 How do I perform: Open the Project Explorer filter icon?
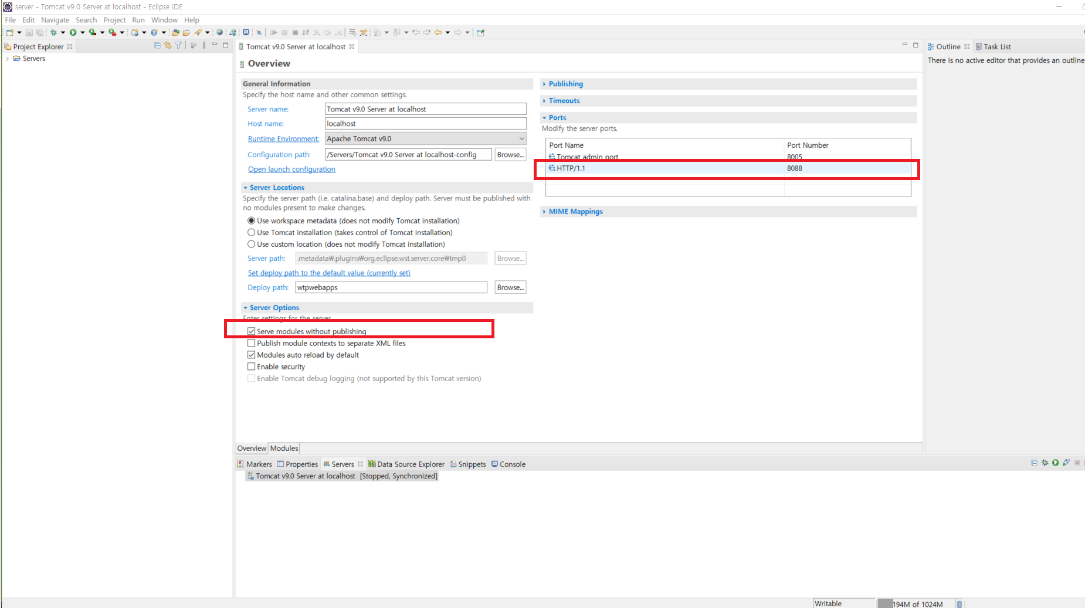click(179, 46)
